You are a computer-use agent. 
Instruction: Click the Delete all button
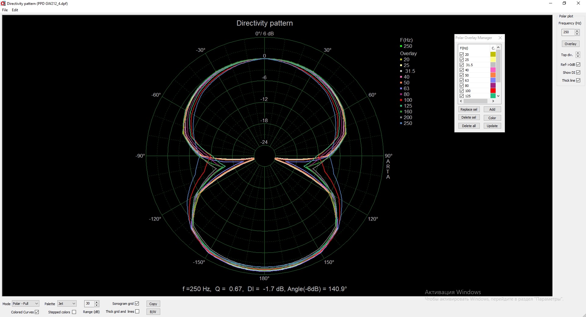point(469,126)
